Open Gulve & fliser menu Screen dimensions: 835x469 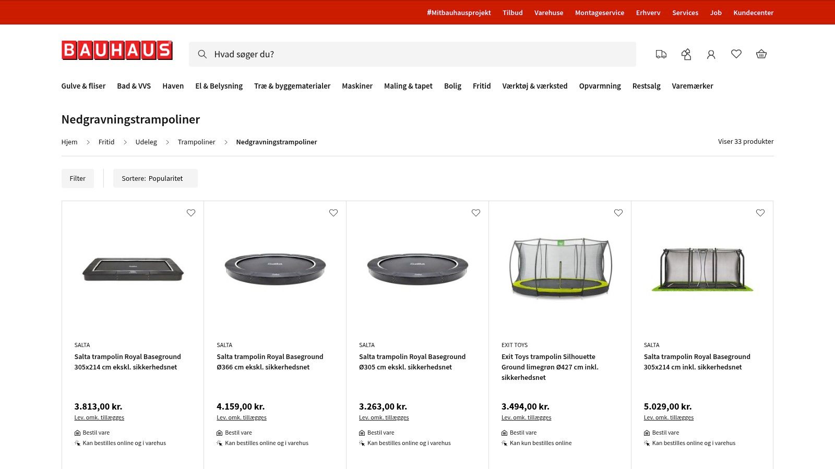pyautogui.click(x=83, y=86)
